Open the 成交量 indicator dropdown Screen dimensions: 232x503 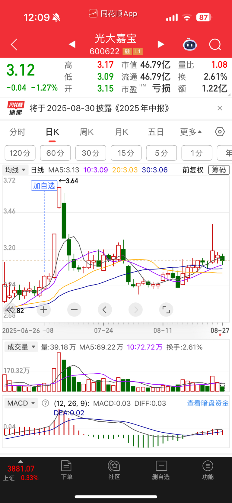(21, 347)
